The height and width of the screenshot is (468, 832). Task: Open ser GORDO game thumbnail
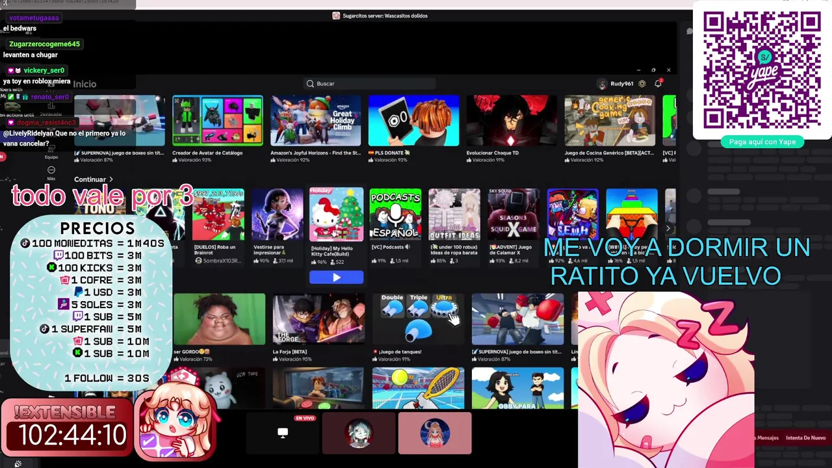pyautogui.click(x=220, y=319)
